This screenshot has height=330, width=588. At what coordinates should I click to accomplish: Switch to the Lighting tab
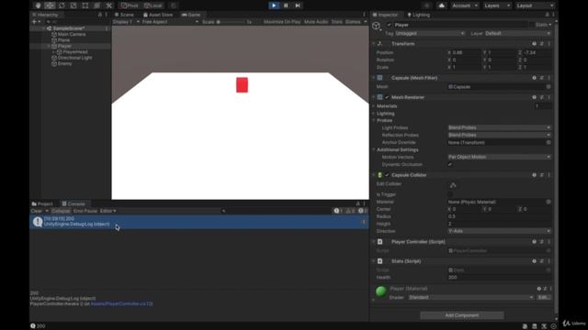[x=419, y=15]
